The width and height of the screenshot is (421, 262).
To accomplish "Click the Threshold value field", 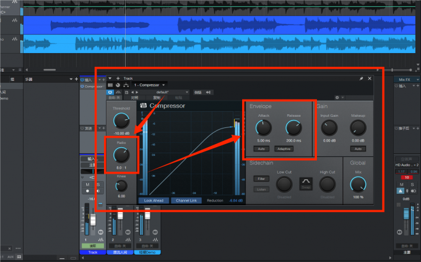I will click(121, 133).
